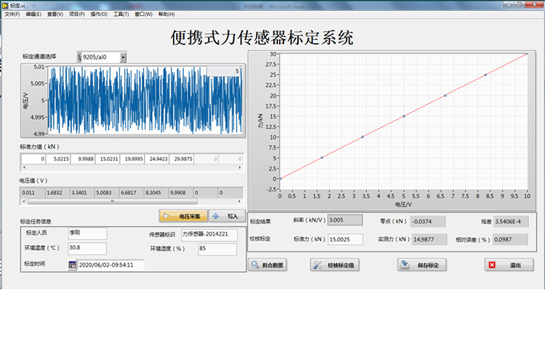Open the 帮助(H) menu

coord(166,14)
